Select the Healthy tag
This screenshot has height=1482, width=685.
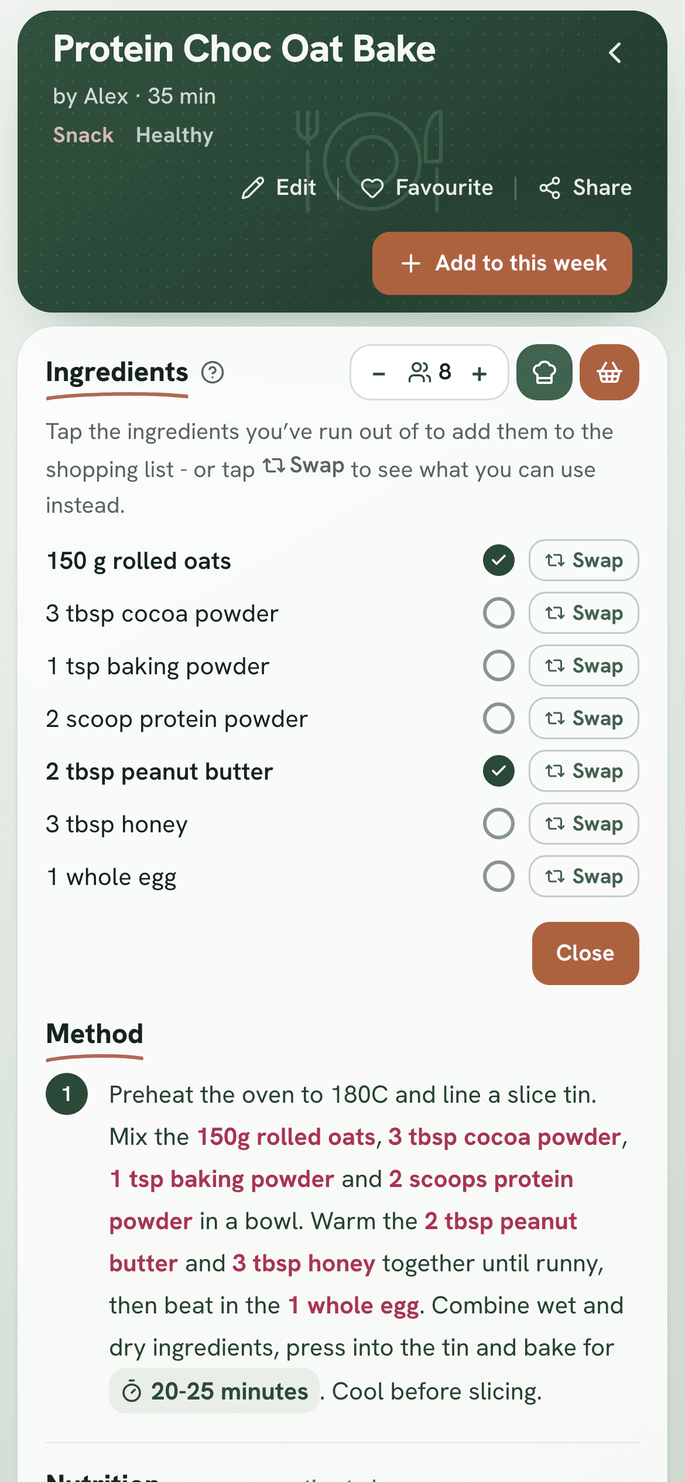pos(174,135)
